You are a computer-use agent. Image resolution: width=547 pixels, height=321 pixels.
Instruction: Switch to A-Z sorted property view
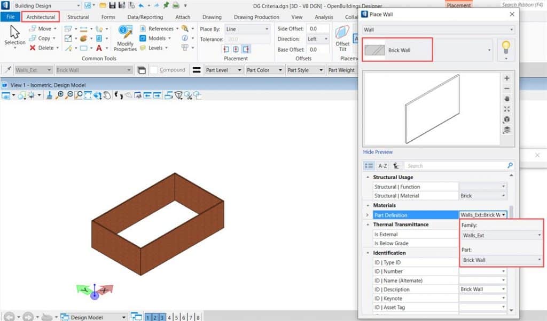coord(382,166)
